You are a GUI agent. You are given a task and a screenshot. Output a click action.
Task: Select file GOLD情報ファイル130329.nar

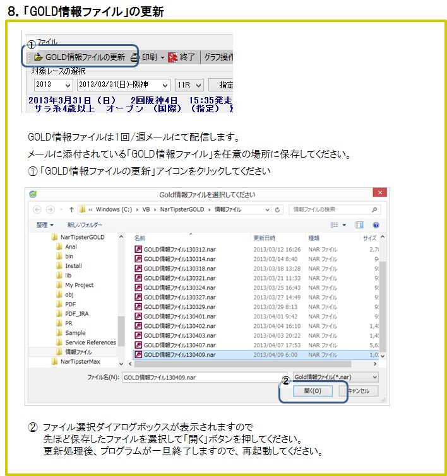pyautogui.click(x=179, y=307)
